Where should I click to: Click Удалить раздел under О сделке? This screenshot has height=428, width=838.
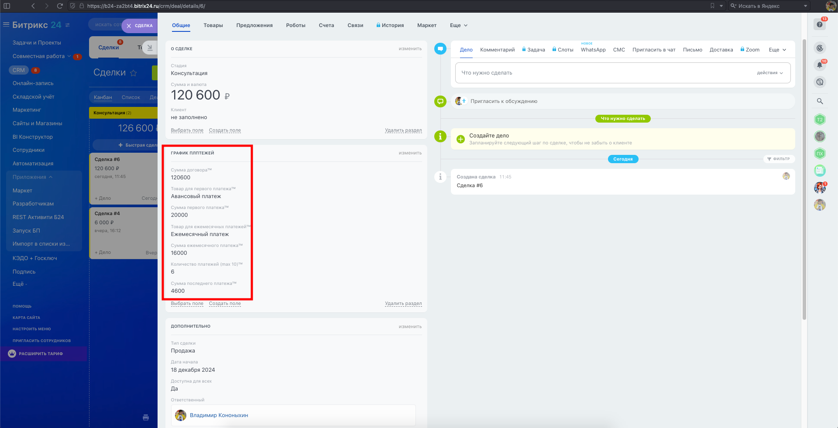point(403,130)
